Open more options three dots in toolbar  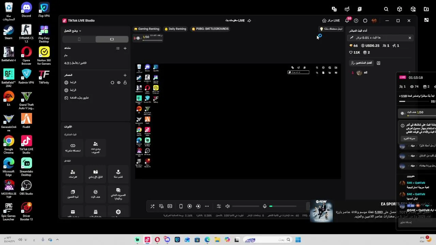click(x=207, y=206)
